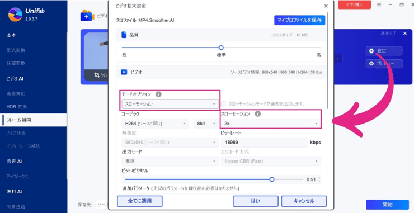Select Background Removal in the sidebar
The image size is (414, 213).
[16, 206]
